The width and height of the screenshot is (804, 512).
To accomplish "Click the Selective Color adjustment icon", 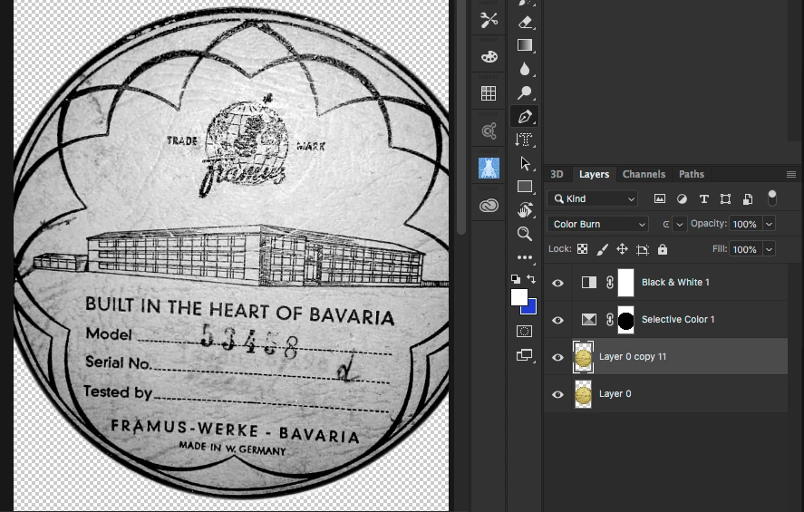I will (589, 320).
